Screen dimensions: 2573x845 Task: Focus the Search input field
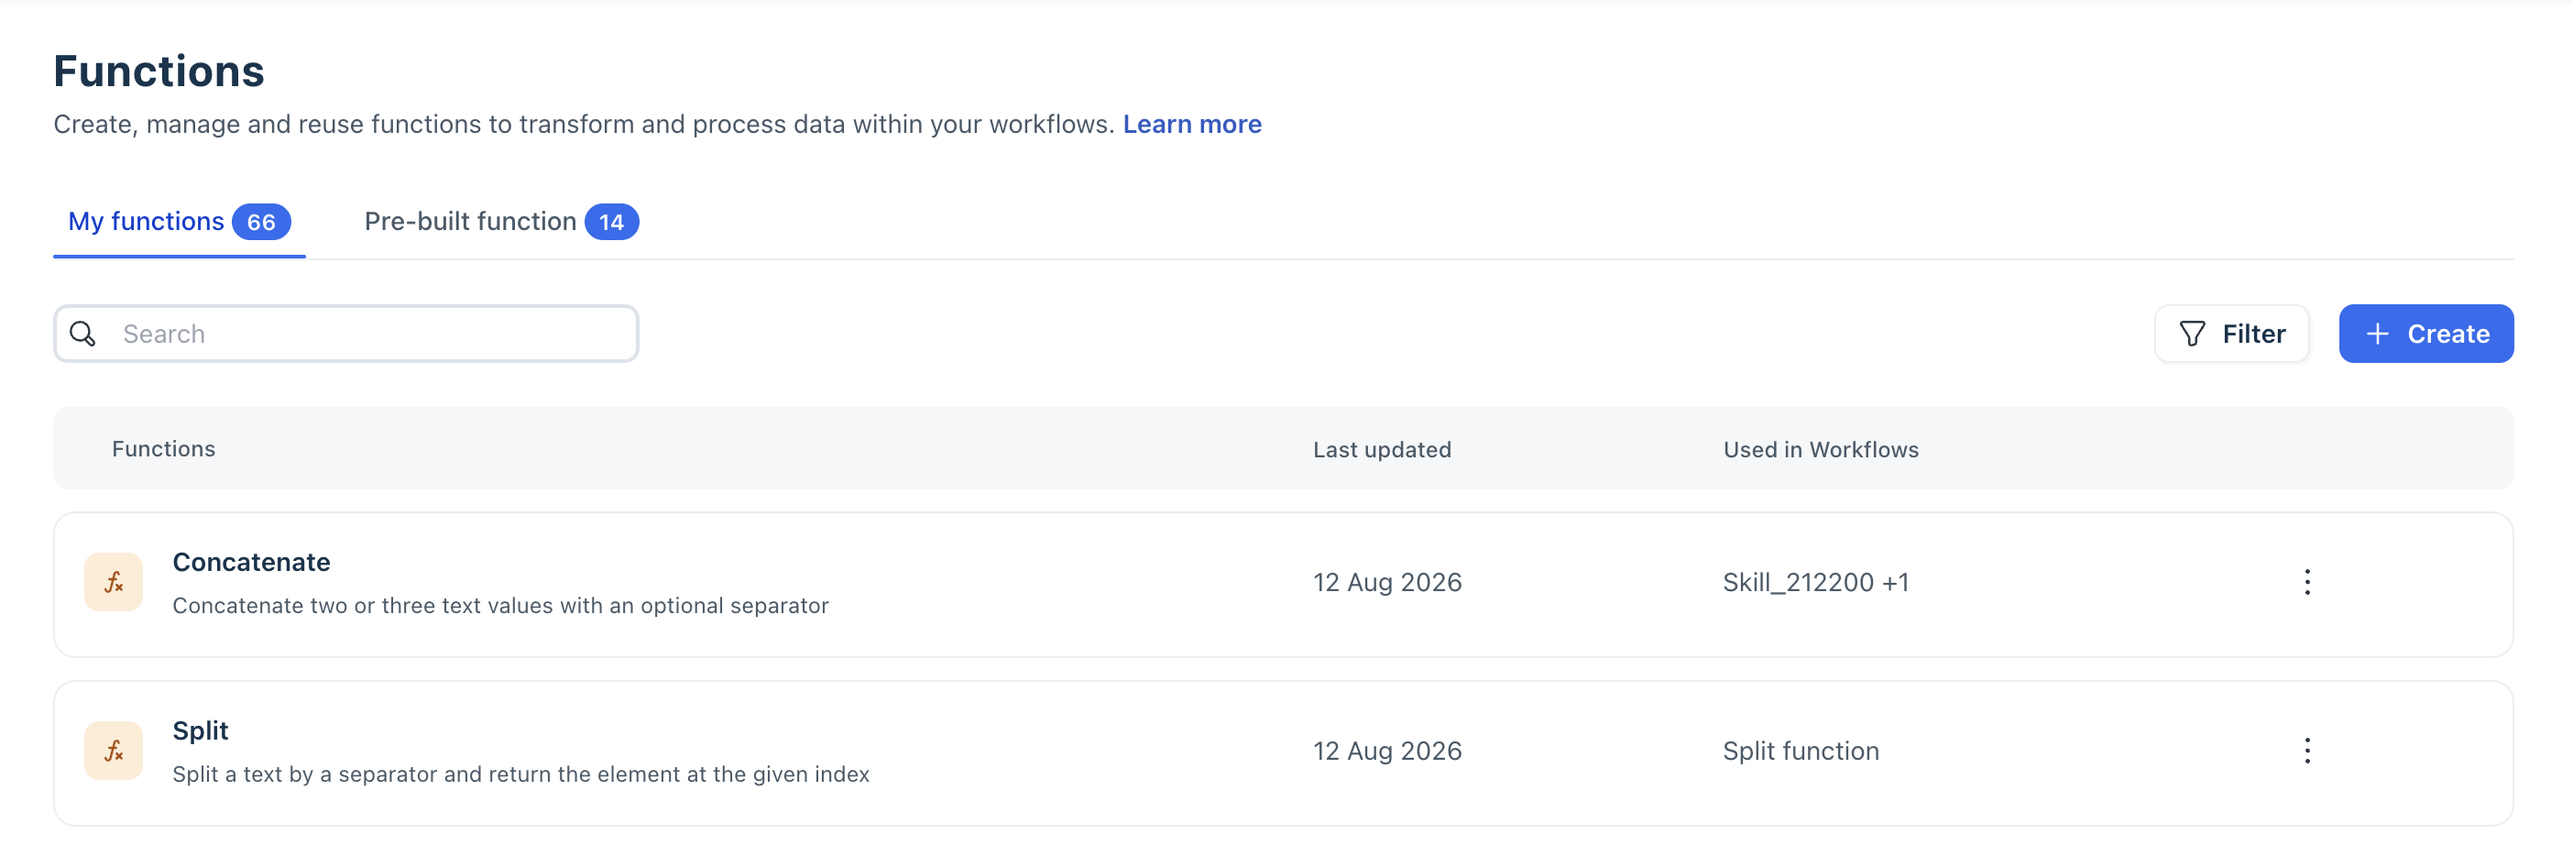[x=346, y=334]
